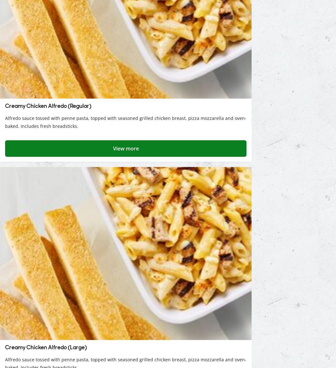Viewport: 336px width, 368px height.
Task: Open the Creamy Chicken Alfredo (Large) title
Action: pos(46,348)
